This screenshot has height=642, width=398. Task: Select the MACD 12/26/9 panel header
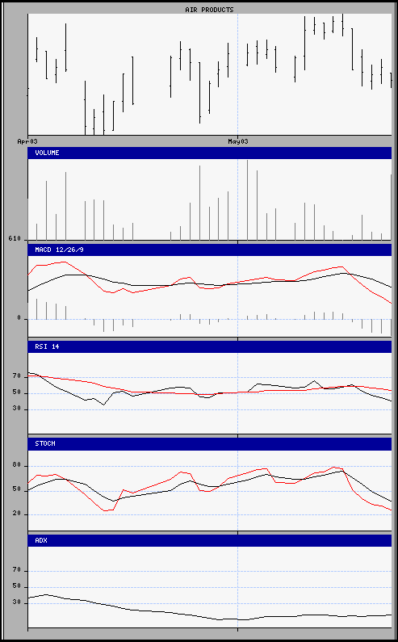(x=210, y=250)
